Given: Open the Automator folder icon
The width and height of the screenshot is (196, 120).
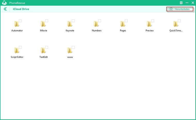Looking at the screenshot, I should (x=17, y=24).
